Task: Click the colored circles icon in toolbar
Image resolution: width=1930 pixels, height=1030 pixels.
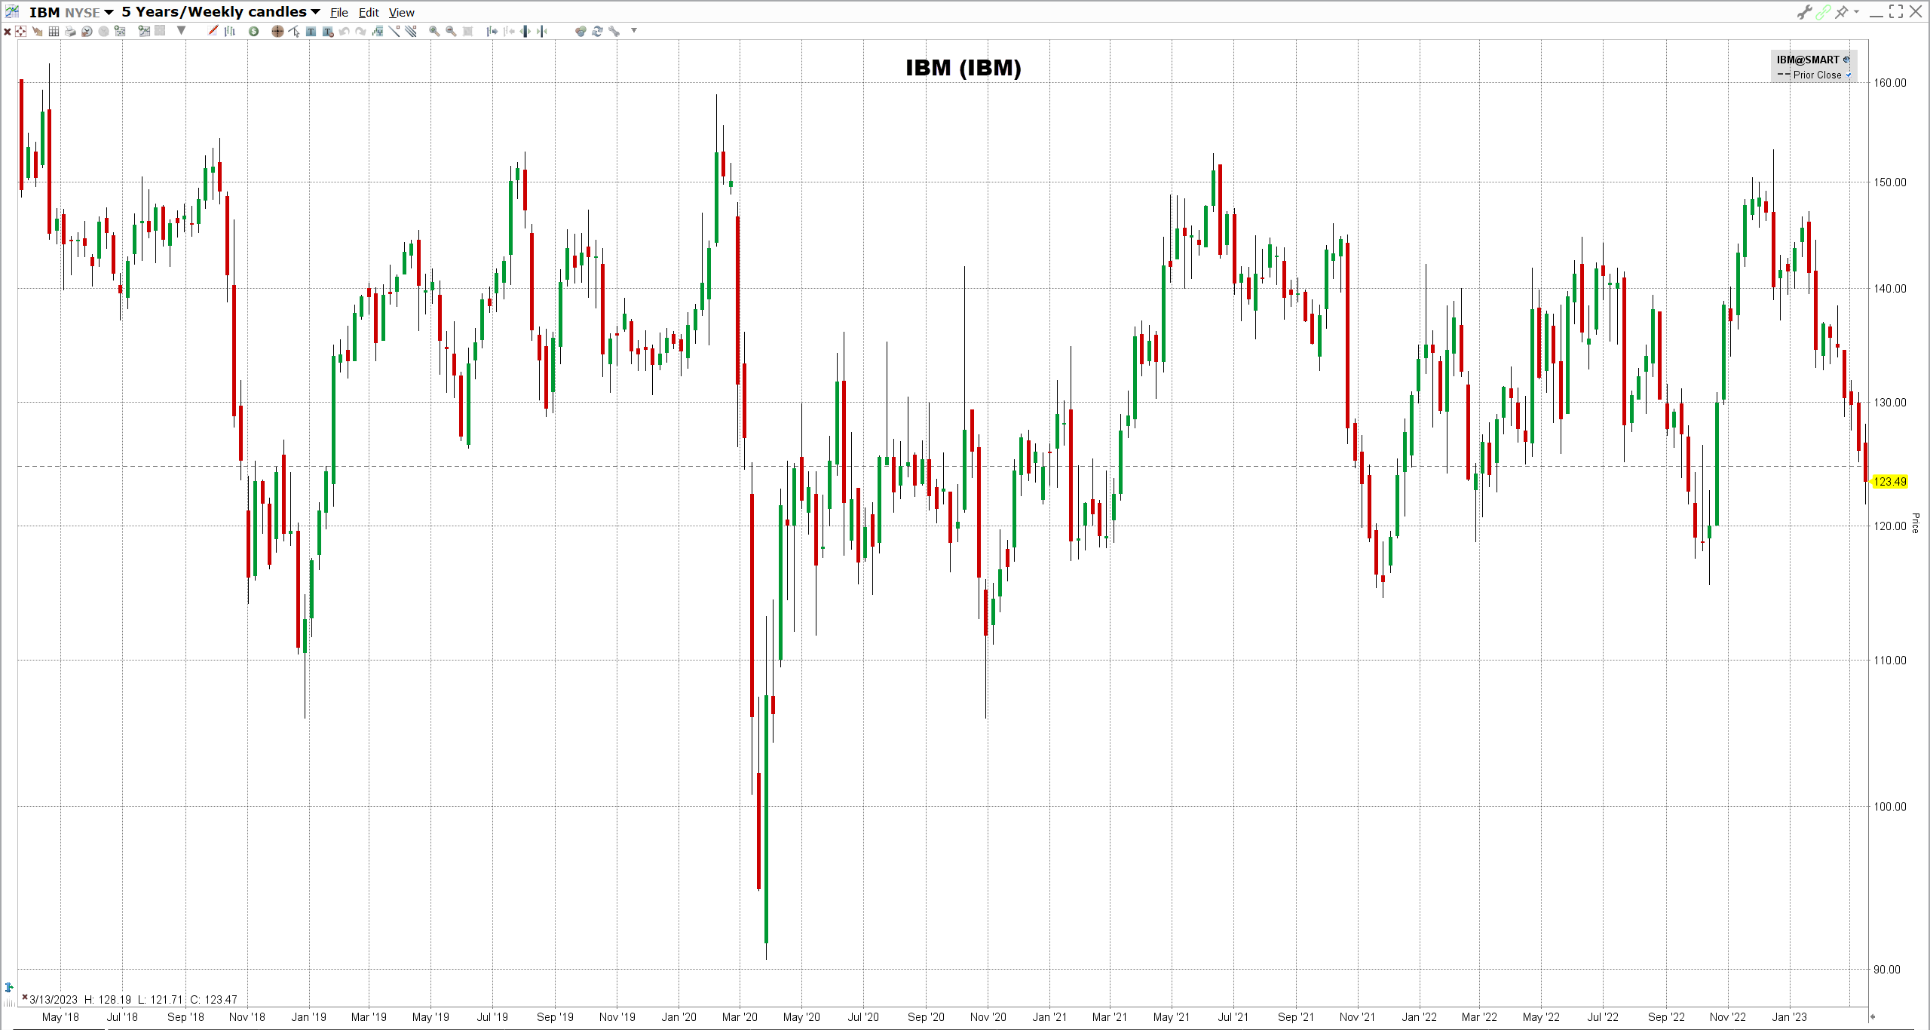Action: 581,31
